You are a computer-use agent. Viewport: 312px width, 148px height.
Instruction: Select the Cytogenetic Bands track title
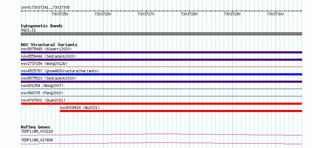point(42,26)
